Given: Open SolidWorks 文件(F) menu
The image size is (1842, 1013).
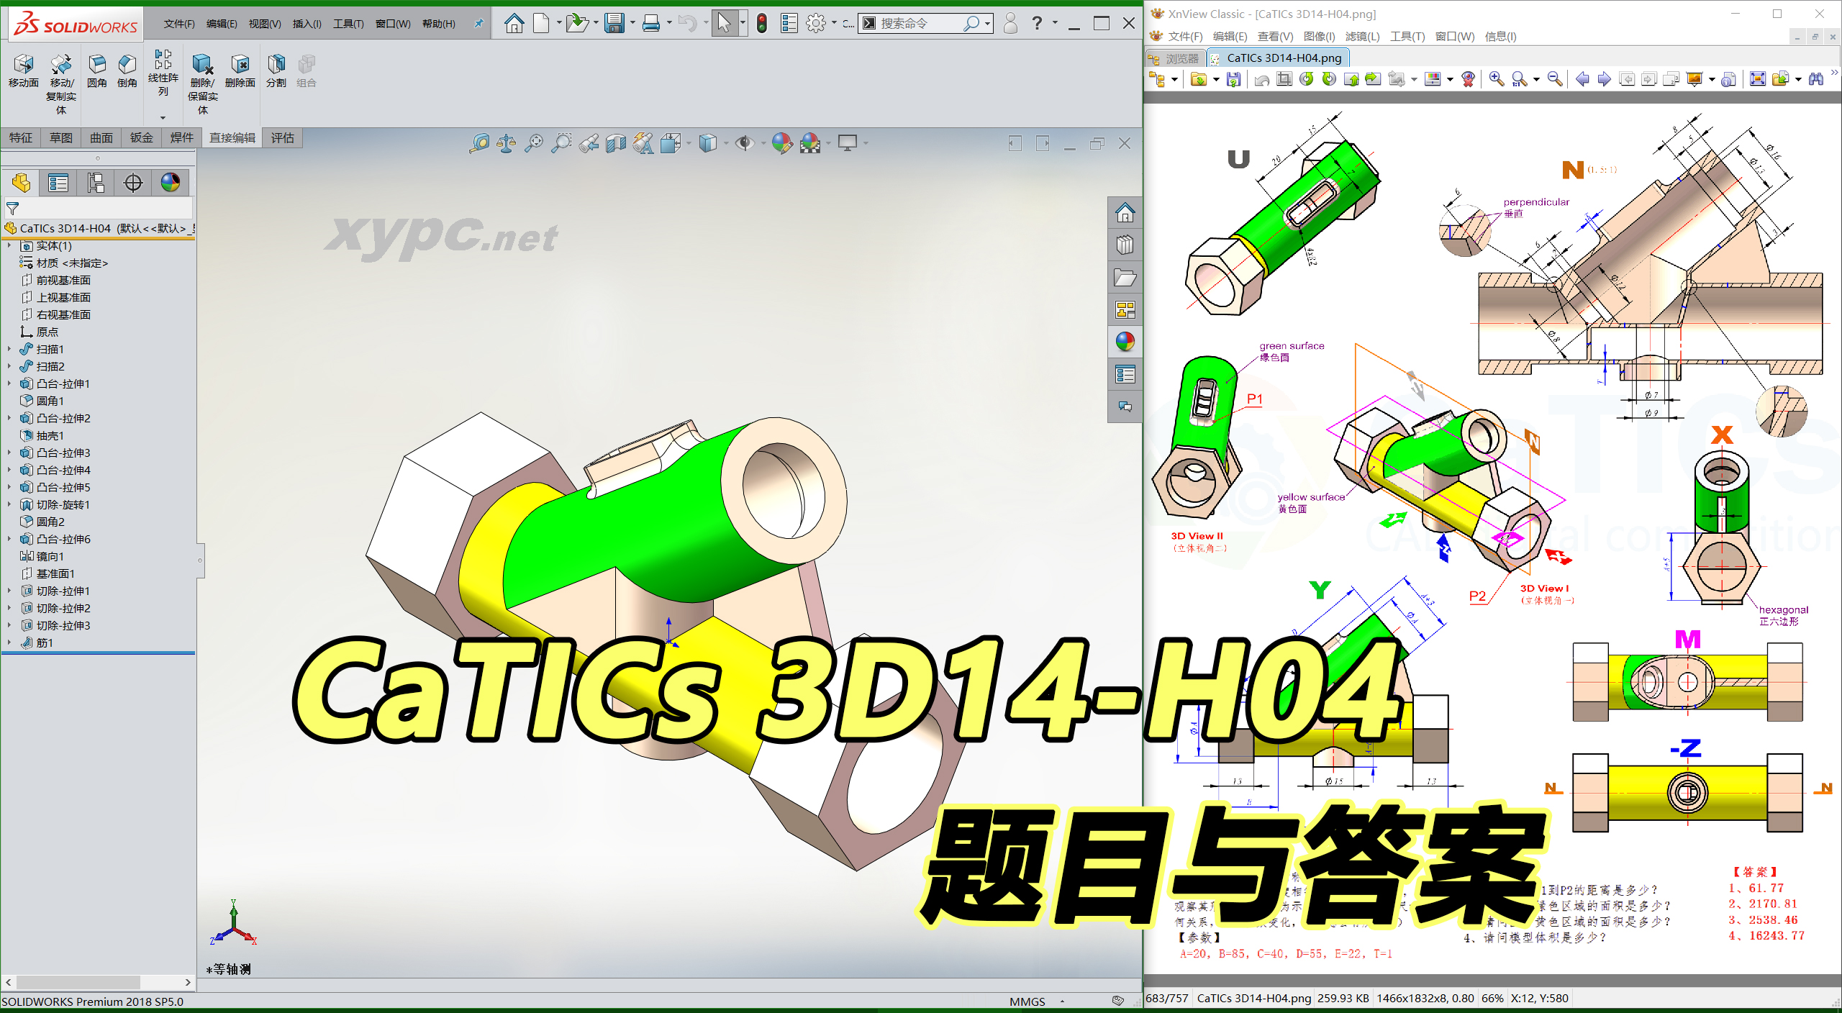Looking at the screenshot, I should point(179,24).
